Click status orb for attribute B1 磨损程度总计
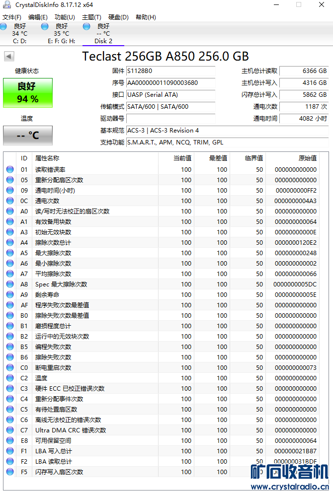The image size is (333, 493). tap(10, 326)
